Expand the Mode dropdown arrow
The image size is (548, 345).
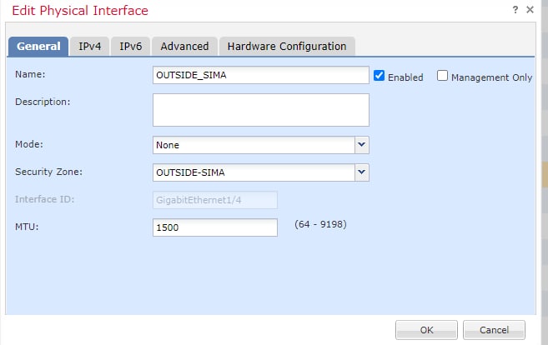pyautogui.click(x=362, y=144)
